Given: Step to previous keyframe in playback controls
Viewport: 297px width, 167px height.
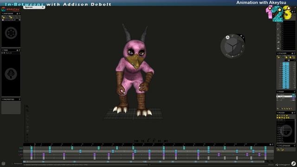Looking at the screenshot, I should [143, 141].
